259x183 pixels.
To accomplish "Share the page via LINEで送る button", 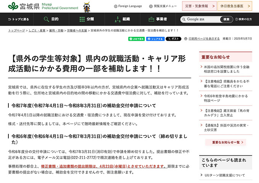I will pyautogui.click(x=136, y=39).
